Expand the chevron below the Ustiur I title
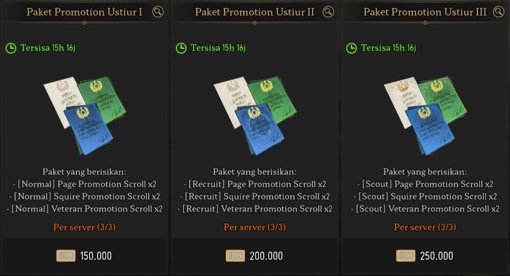510x276 pixels. coord(84,24)
